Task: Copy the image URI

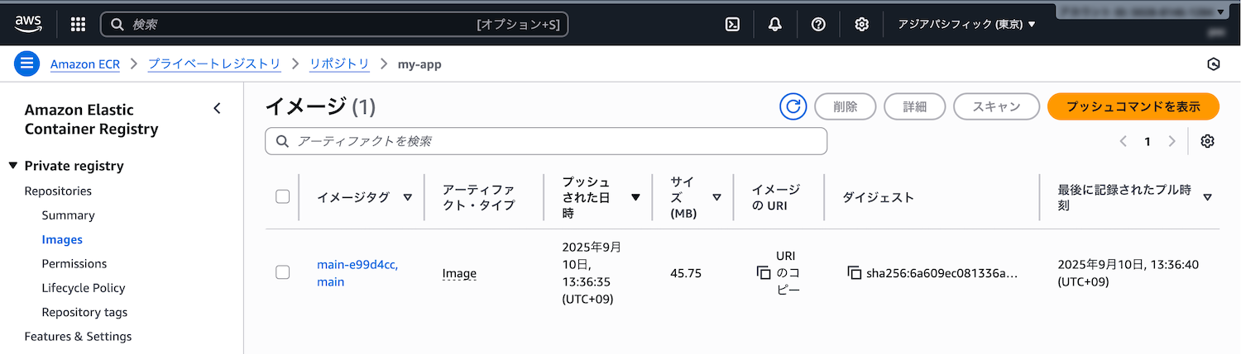Action: point(764,273)
